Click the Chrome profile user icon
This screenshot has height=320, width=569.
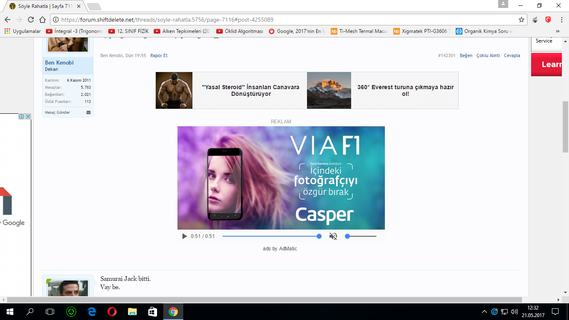coord(504,4)
